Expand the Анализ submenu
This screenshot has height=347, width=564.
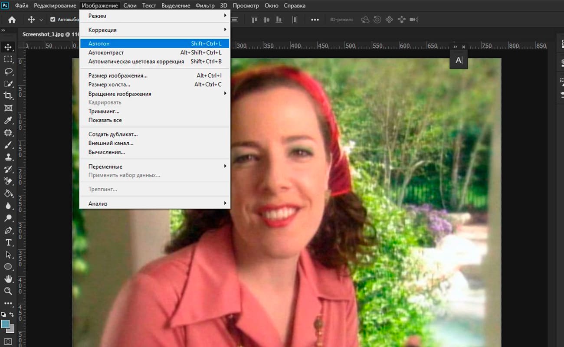[155, 203]
